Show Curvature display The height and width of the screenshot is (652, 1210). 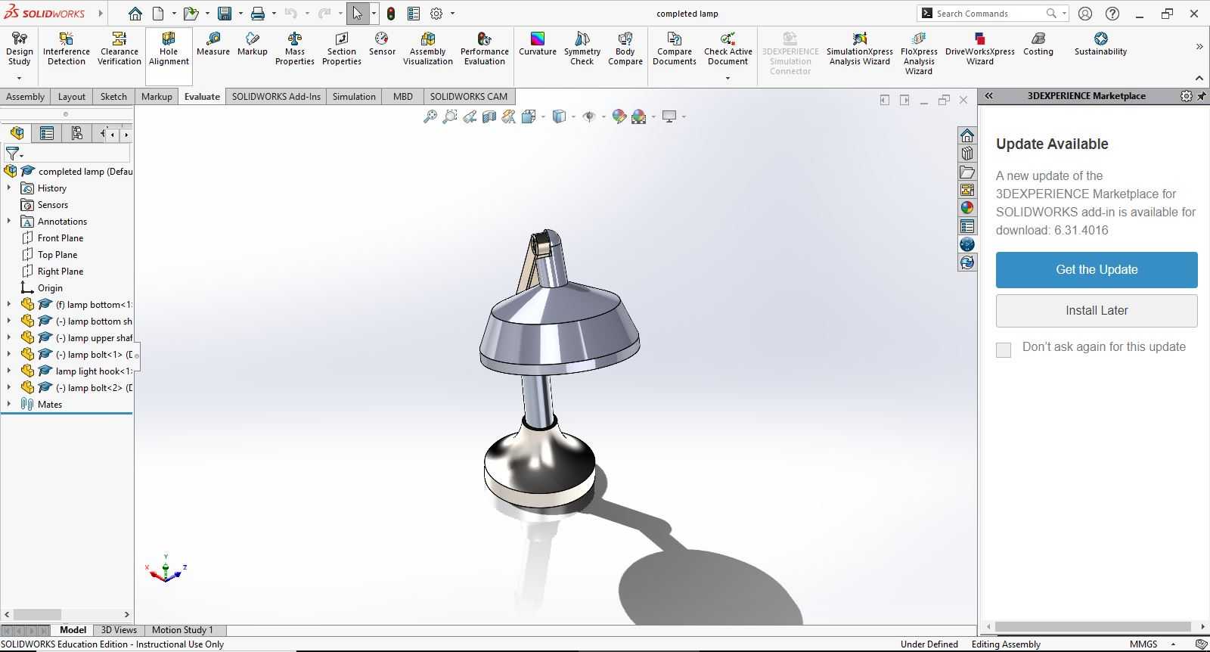[x=538, y=44]
